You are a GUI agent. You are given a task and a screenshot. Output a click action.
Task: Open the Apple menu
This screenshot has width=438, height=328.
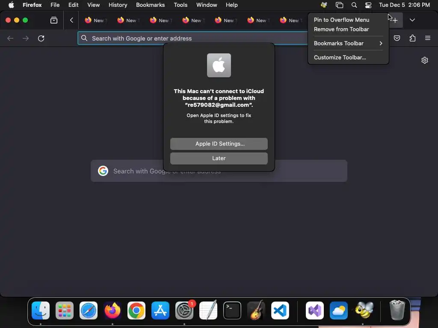coord(11,5)
